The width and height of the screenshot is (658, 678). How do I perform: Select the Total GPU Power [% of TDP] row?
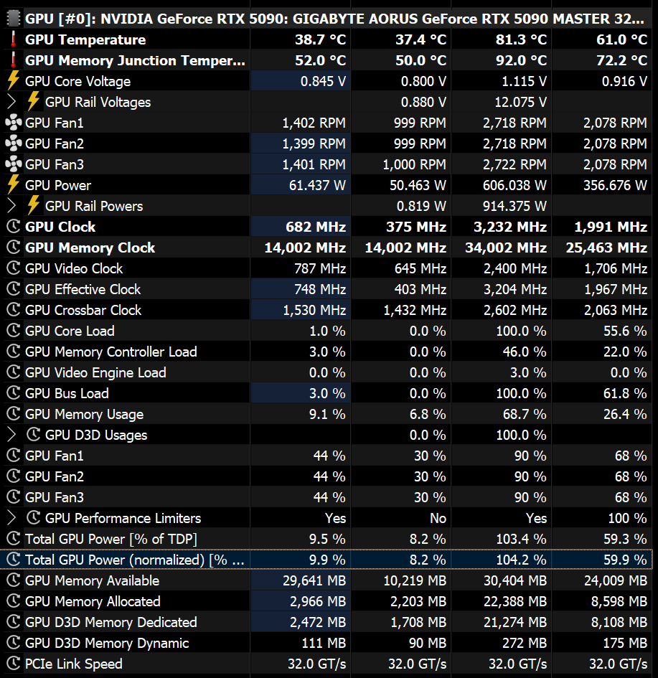[111, 539]
